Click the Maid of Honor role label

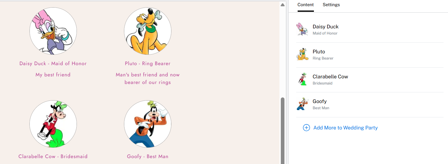[x=325, y=33]
